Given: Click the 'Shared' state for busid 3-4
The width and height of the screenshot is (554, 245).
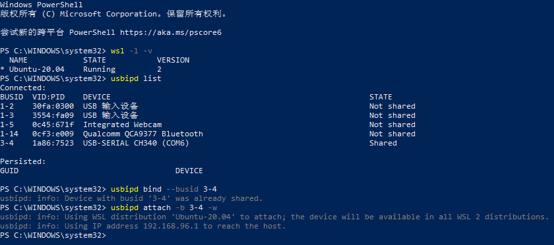Looking at the screenshot, I should point(383,143).
